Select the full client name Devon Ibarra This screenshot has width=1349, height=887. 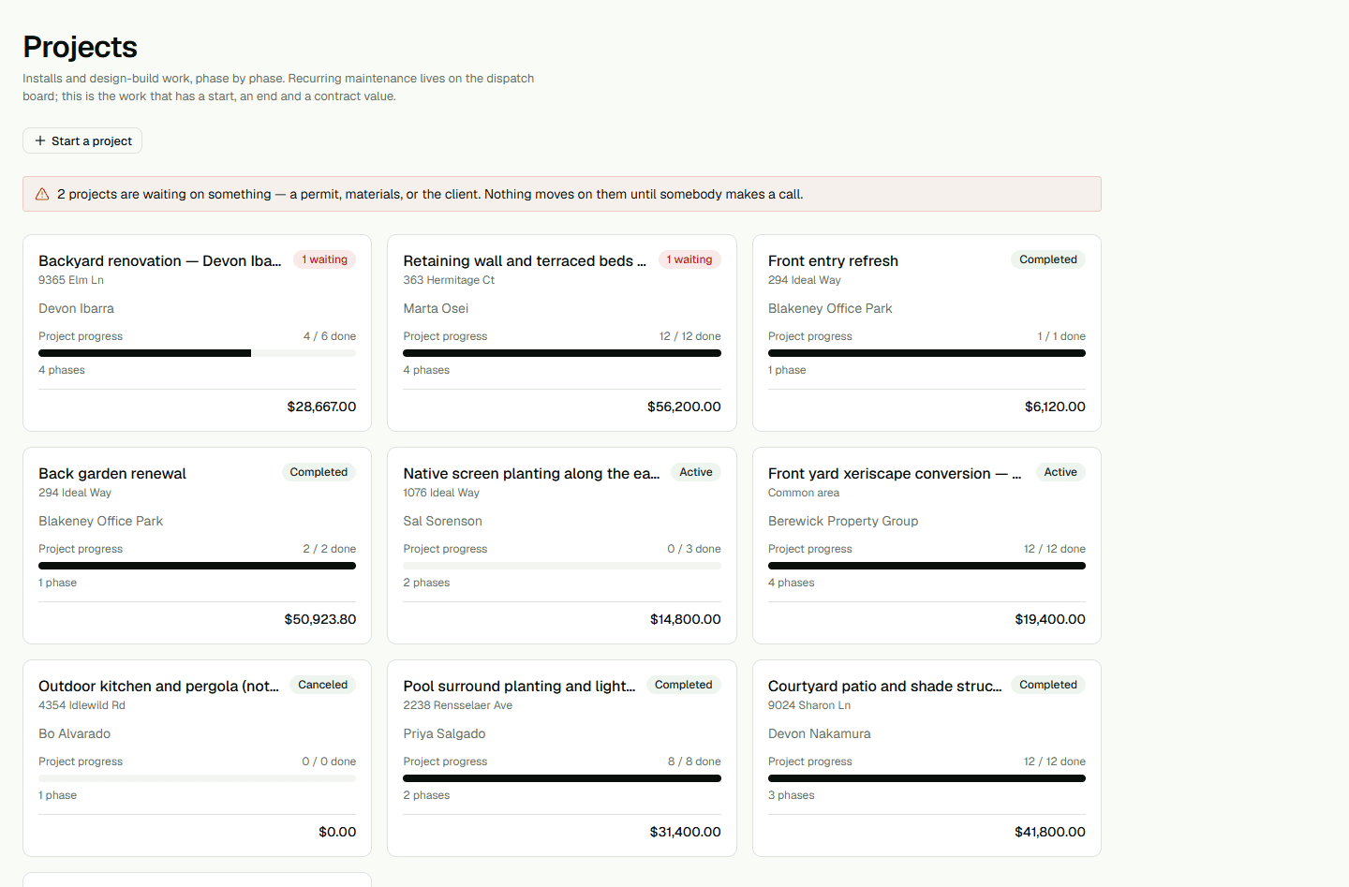point(76,308)
